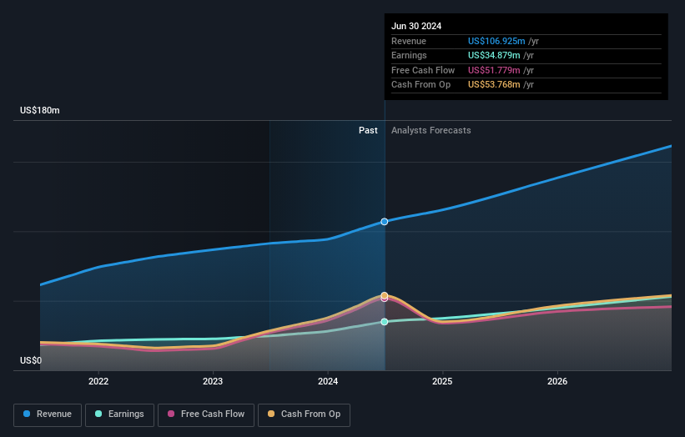Click the US$180m y-axis label
The width and height of the screenshot is (685, 437).
(40, 110)
